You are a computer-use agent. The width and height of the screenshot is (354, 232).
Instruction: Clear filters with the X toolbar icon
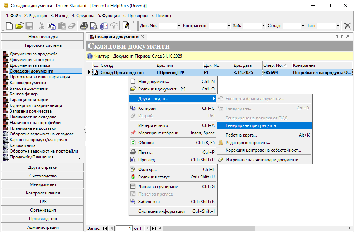click(347, 26)
